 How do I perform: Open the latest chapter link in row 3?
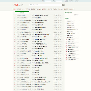point(41,20)
